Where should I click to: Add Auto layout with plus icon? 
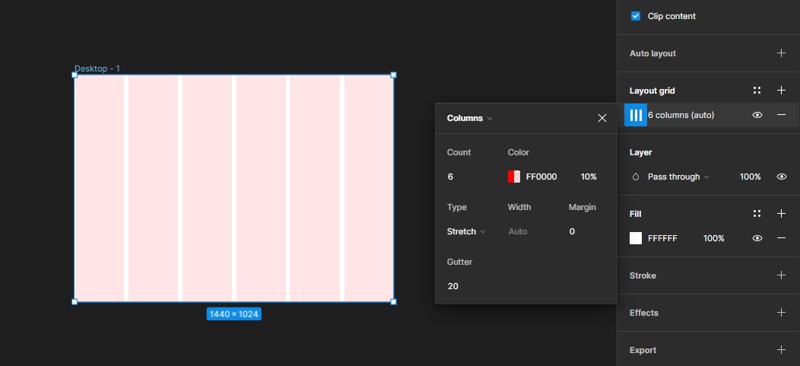pos(781,53)
